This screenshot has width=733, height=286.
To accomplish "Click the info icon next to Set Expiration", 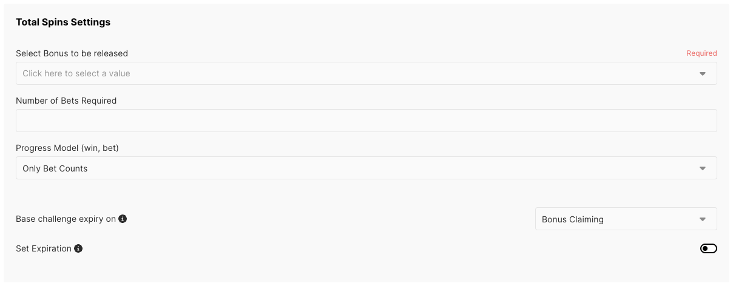I will pos(78,248).
